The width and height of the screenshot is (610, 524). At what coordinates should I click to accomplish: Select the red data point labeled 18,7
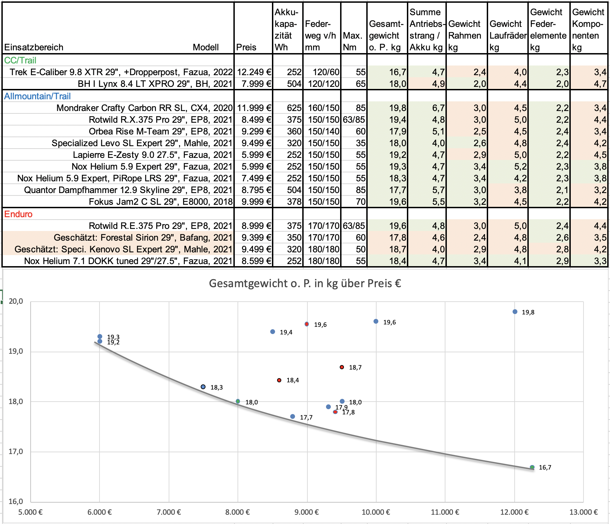point(342,367)
